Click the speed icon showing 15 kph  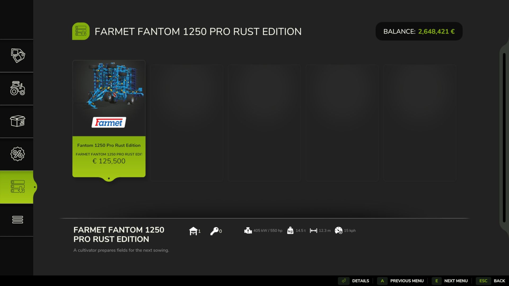click(339, 230)
